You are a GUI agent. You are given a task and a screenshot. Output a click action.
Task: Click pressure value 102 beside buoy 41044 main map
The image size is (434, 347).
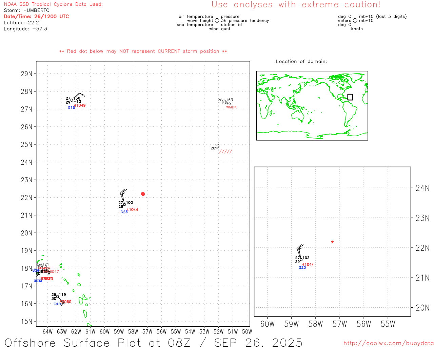tap(130, 203)
